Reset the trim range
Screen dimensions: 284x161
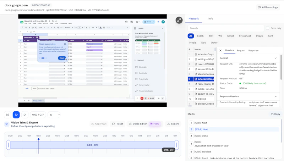pyautogui.click(x=118, y=124)
